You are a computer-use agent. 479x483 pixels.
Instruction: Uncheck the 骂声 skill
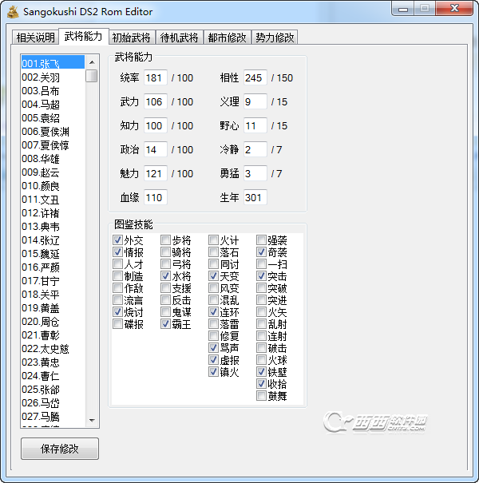point(213,348)
